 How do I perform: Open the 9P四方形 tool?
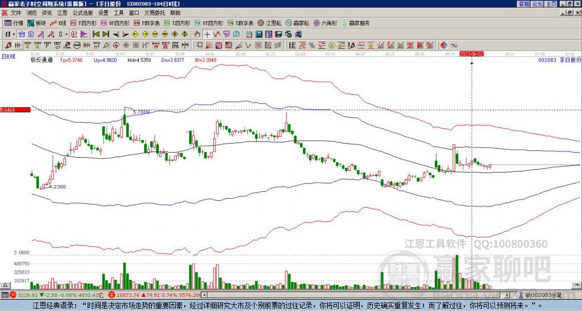[115, 23]
